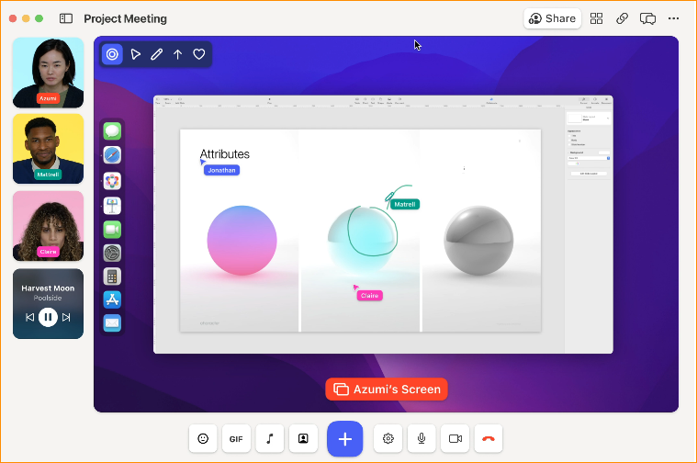Select the up arrow tool
Image resolution: width=697 pixels, height=463 pixels.
(178, 54)
